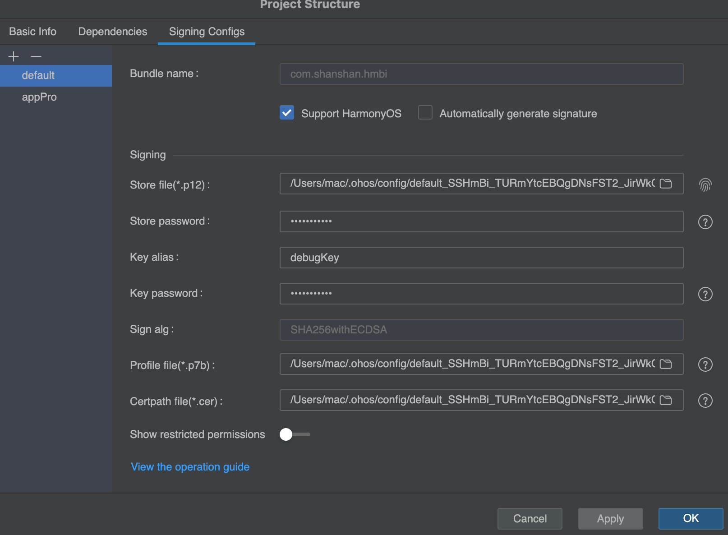Select the Signing Configs tab
728x535 pixels.
pos(207,32)
